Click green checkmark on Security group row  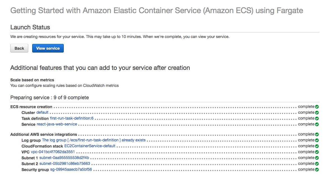(x=317, y=170)
